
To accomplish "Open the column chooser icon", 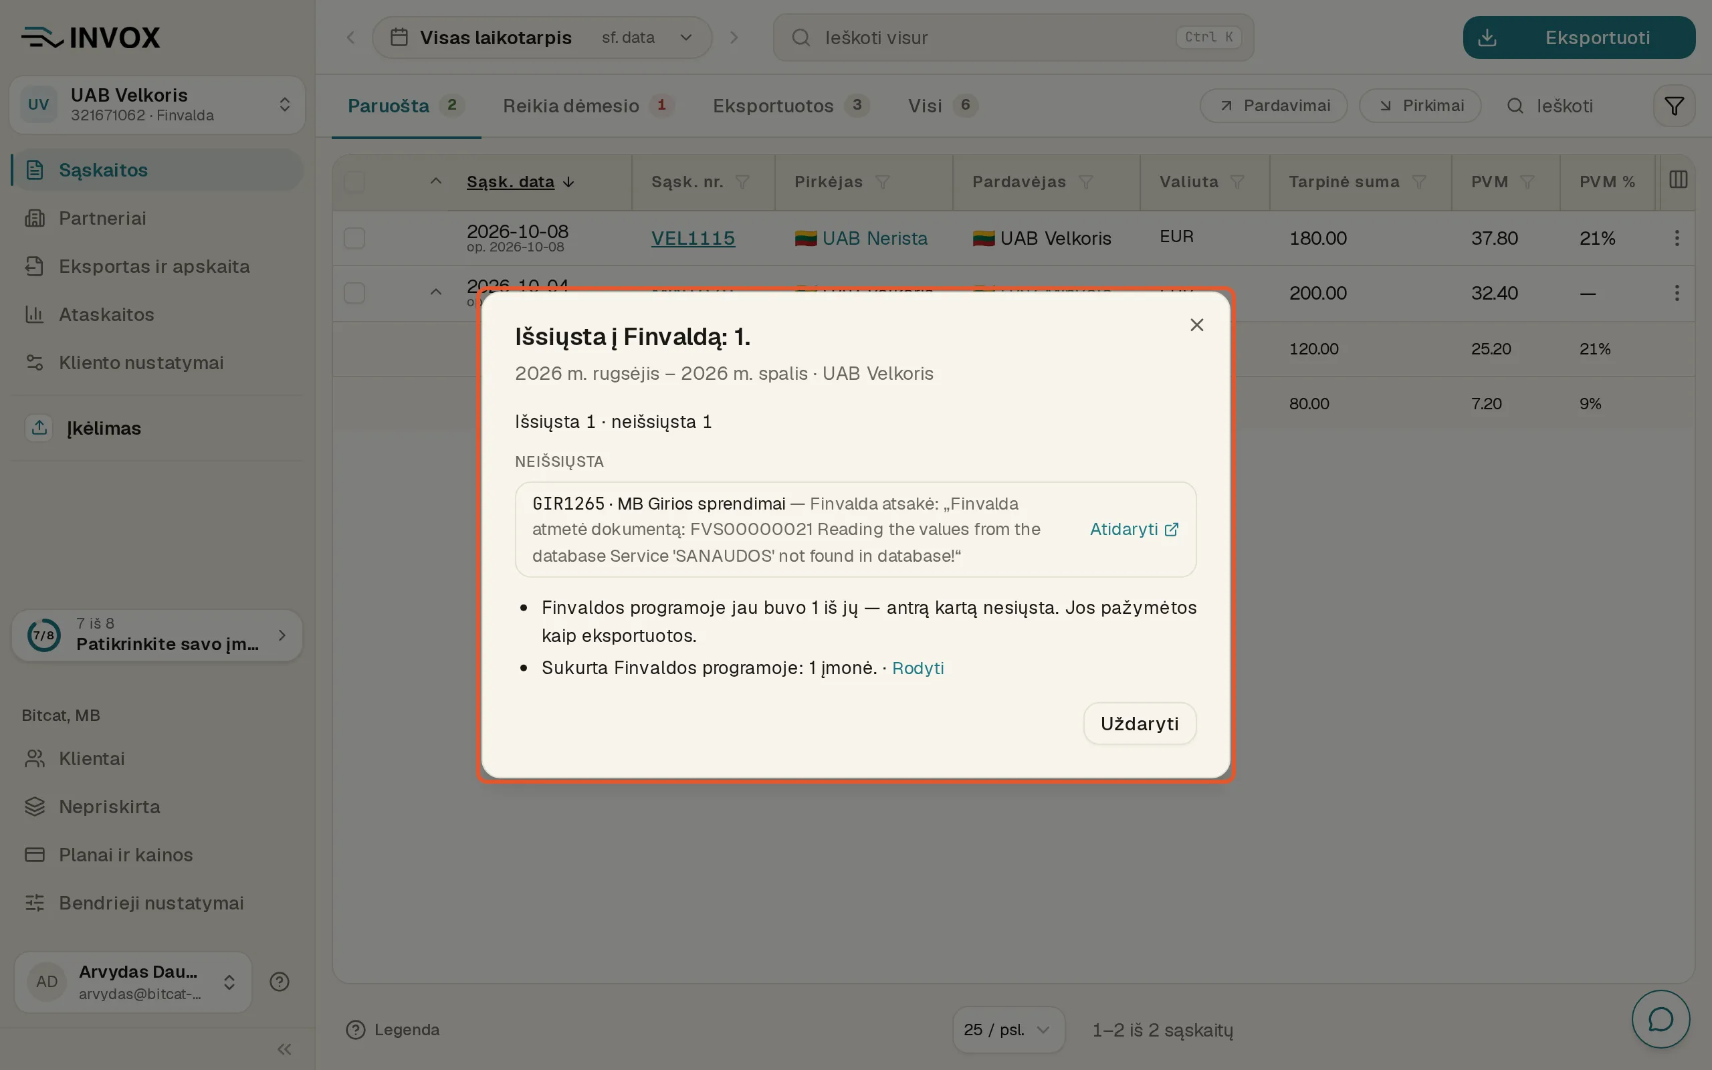I will (x=1678, y=180).
